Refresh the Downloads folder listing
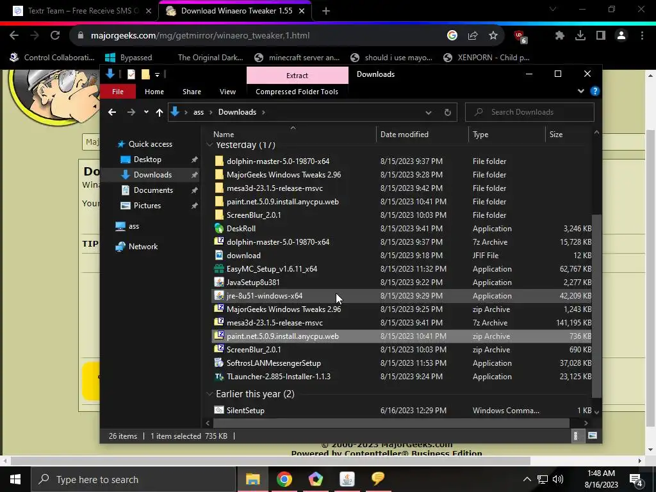The image size is (656, 492). [x=447, y=112]
